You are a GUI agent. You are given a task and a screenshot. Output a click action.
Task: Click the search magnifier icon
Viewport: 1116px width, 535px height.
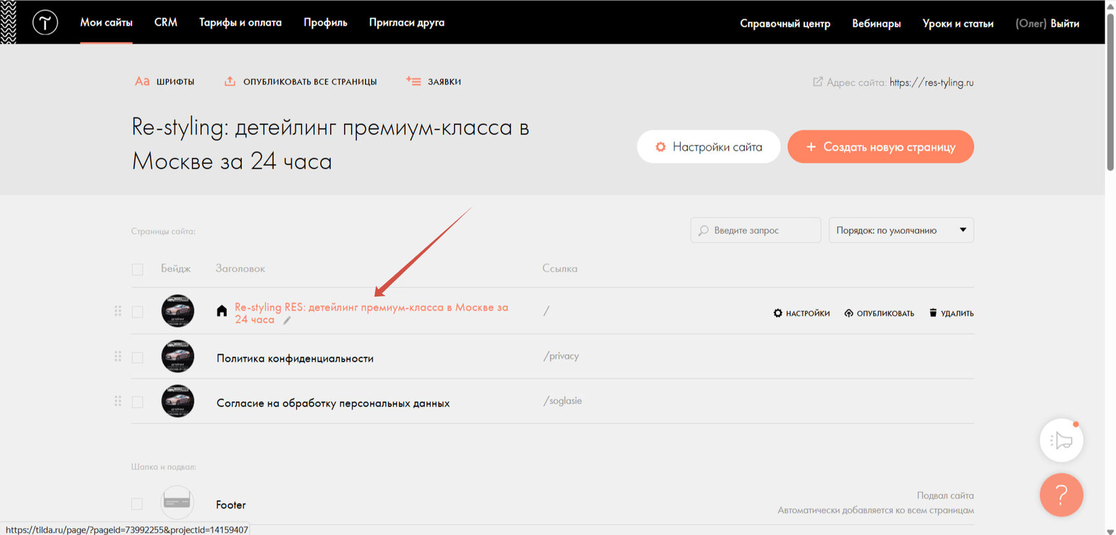703,231
